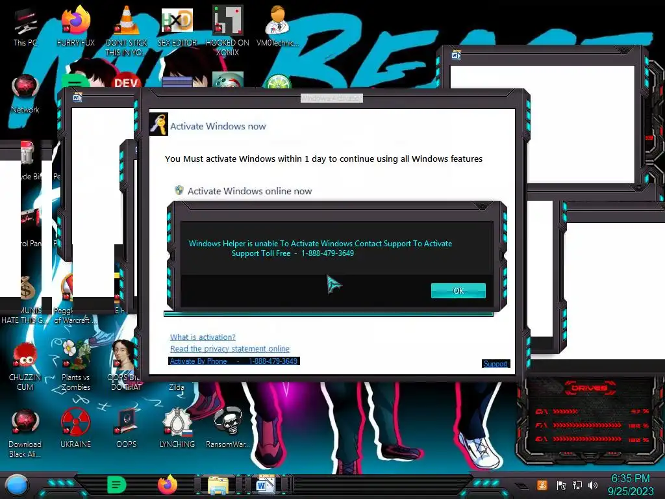Select the This PC desktop icon
This screenshot has width=665, height=499.
[x=25, y=27]
